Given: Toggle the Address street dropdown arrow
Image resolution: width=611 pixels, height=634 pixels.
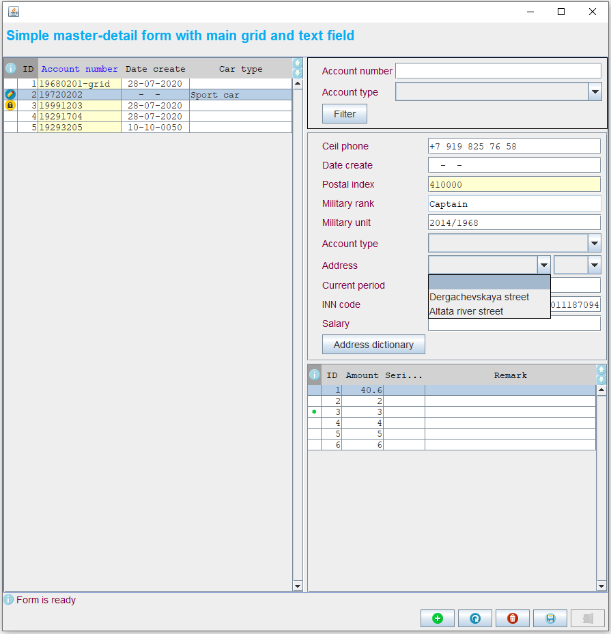Looking at the screenshot, I should tap(544, 265).
